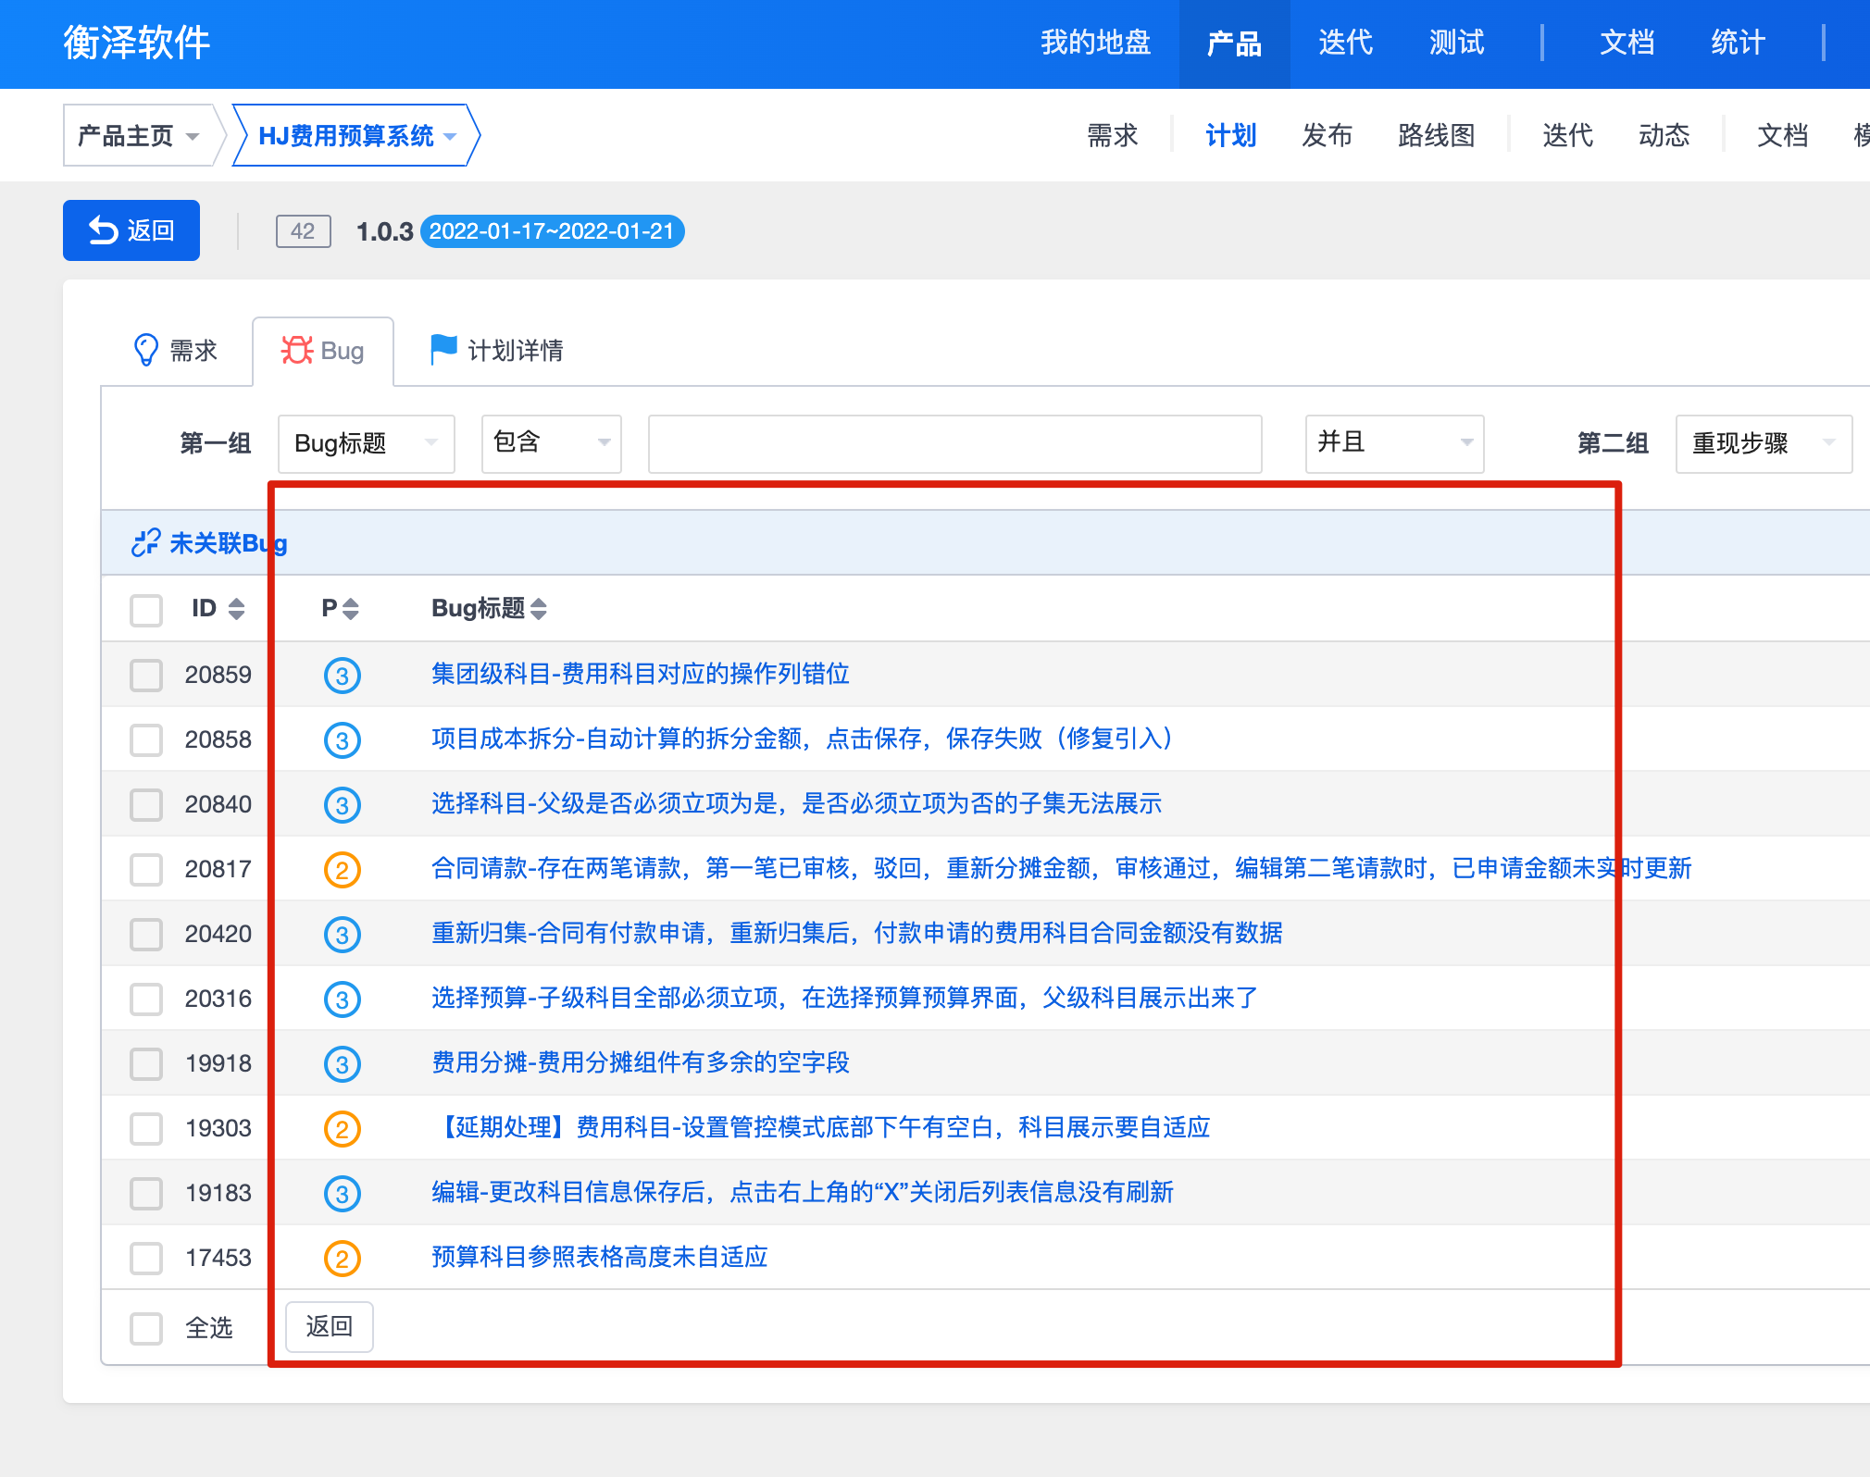The height and width of the screenshot is (1477, 1870).
Task: Open bug link 预算科目参照表格高度未自适应
Action: click(x=599, y=1257)
